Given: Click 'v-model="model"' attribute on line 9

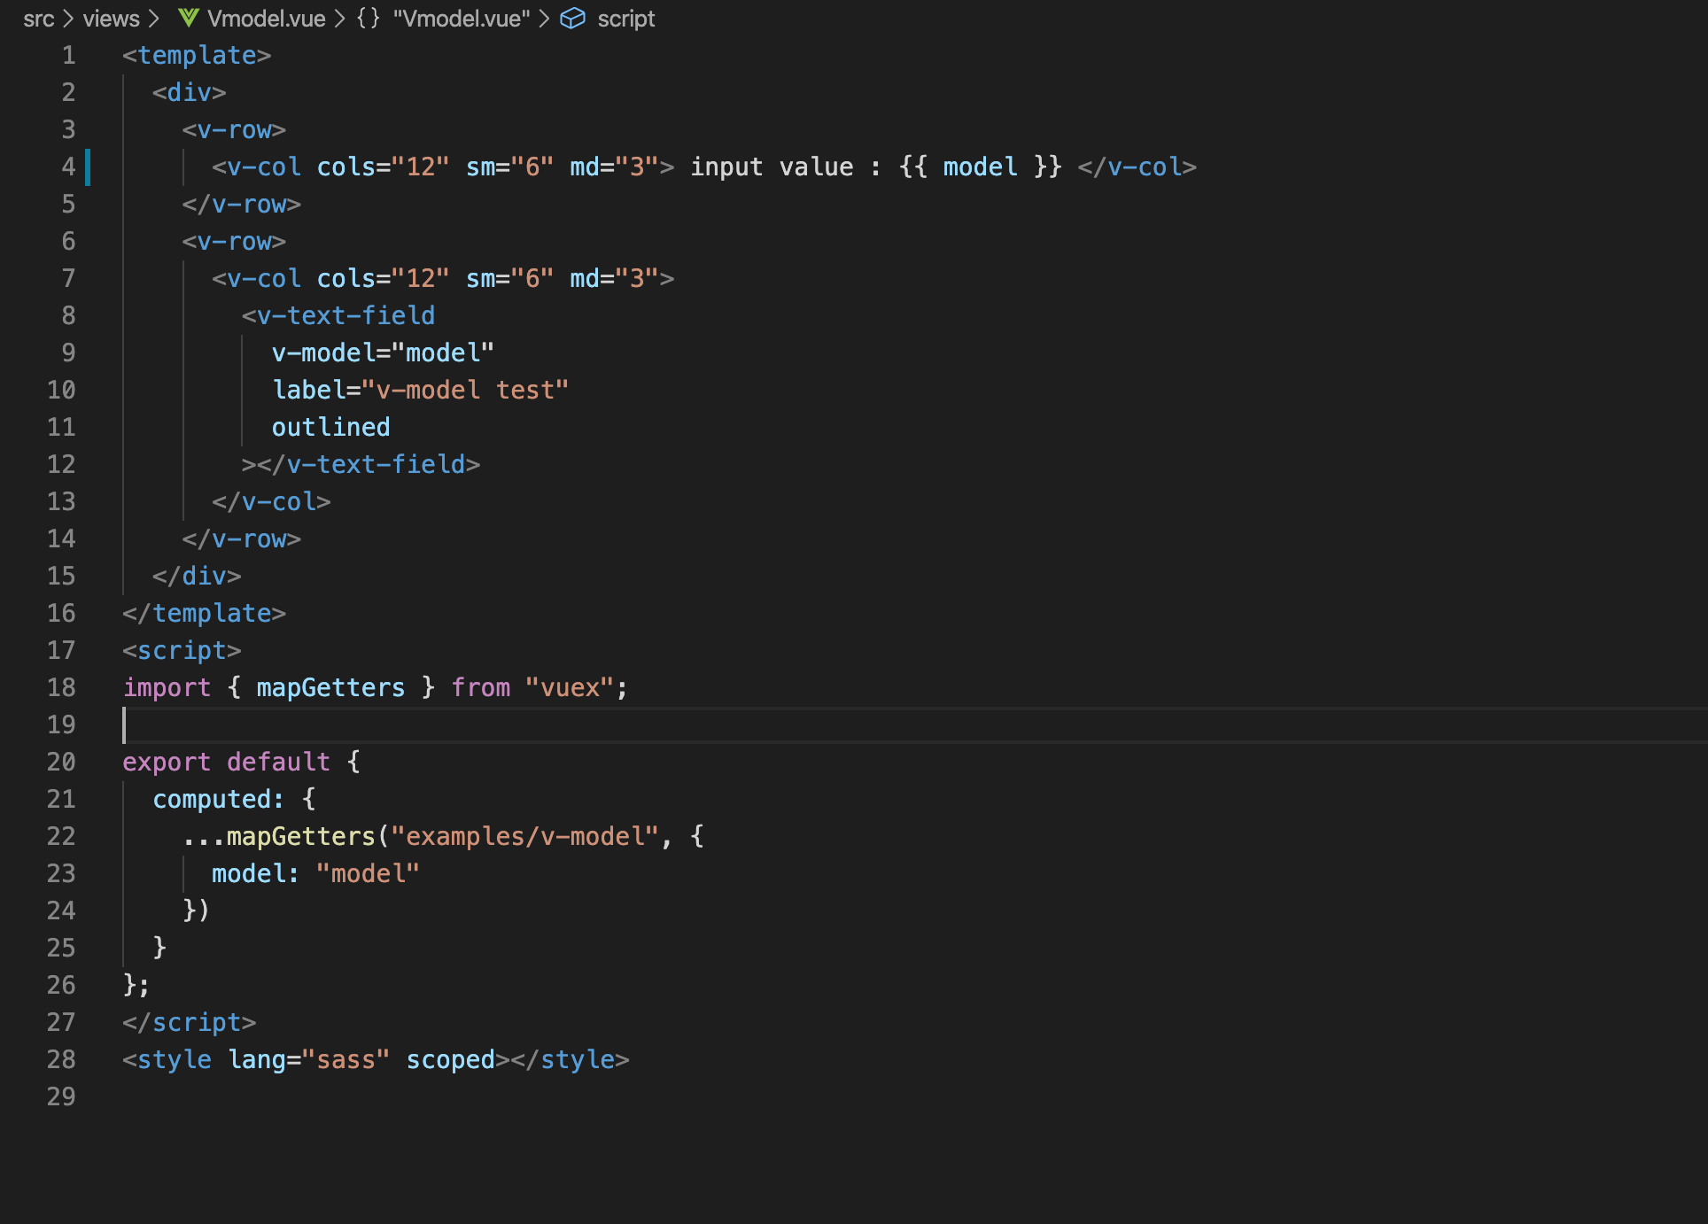Looking at the screenshot, I should [383, 353].
